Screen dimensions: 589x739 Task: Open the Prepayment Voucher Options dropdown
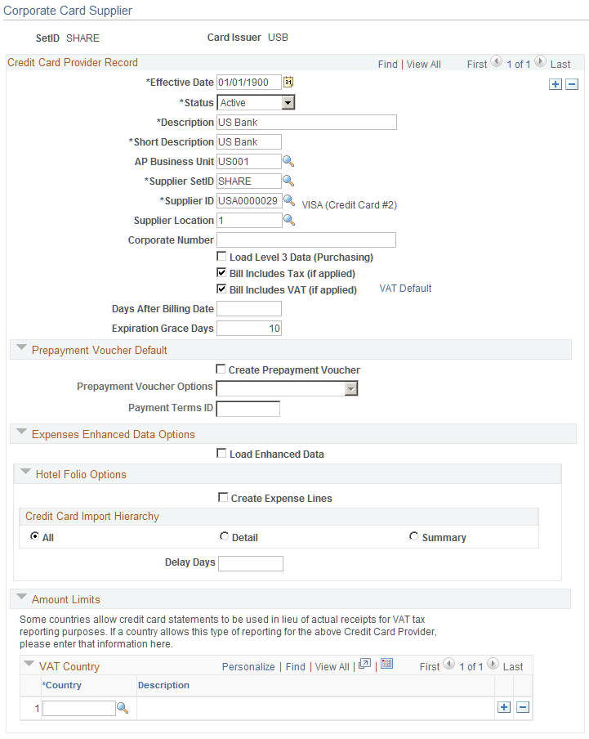point(351,388)
